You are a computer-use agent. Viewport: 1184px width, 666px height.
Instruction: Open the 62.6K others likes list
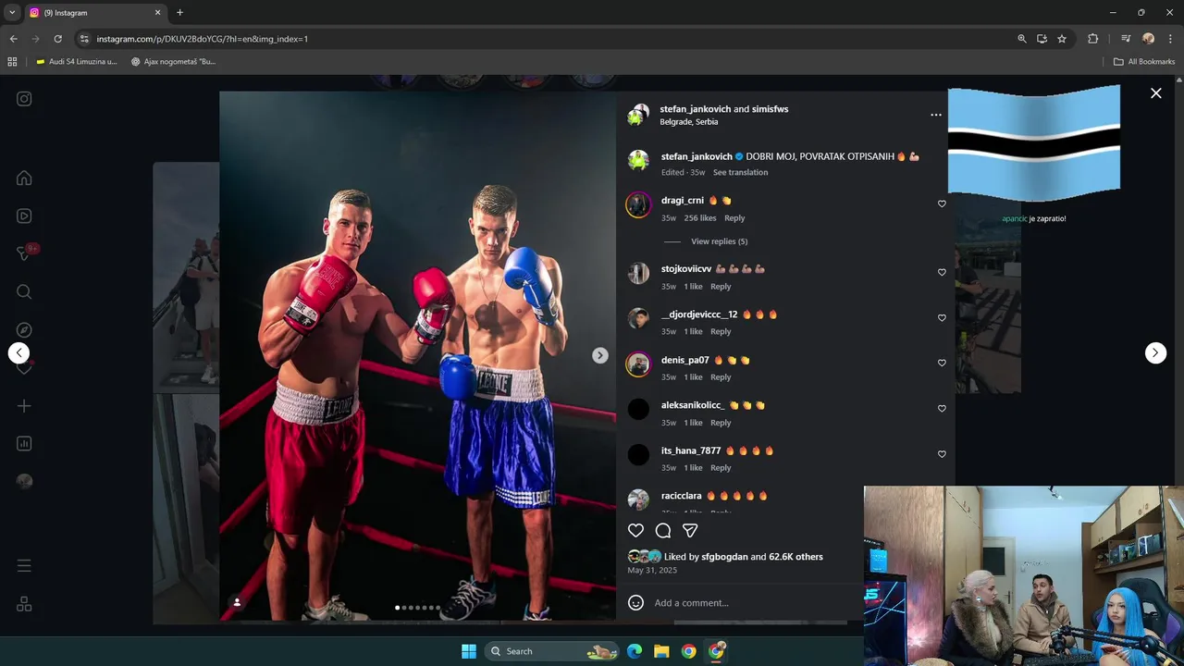pos(795,557)
